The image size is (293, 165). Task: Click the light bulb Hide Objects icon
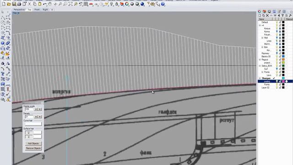click(112, 4)
